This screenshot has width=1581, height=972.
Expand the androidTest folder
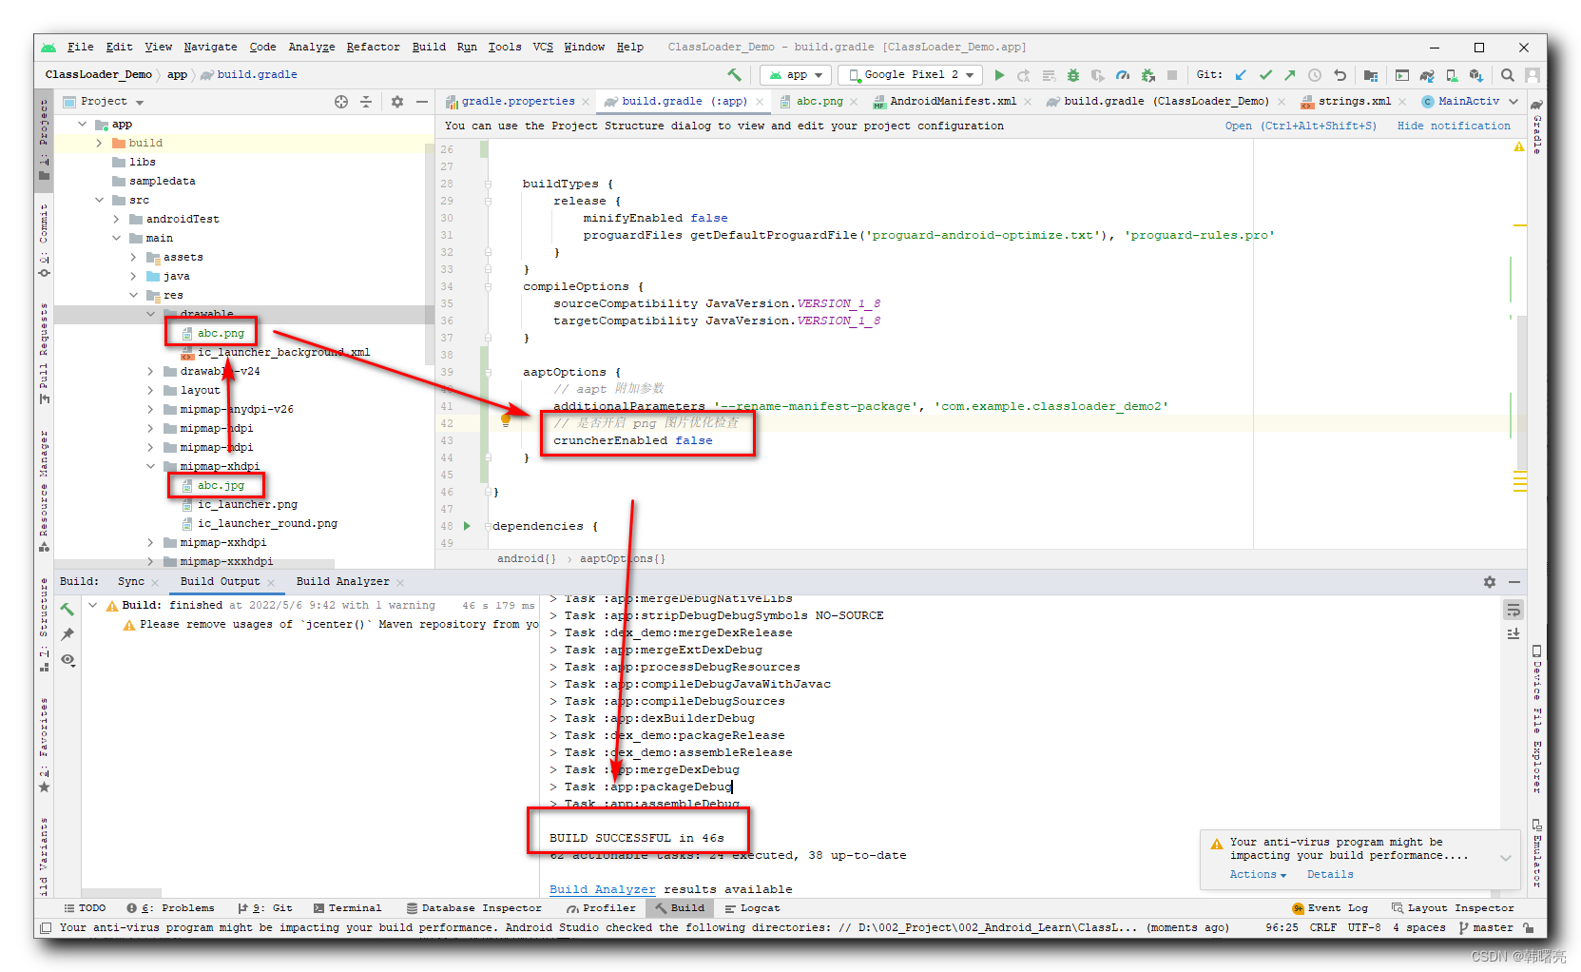(x=116, y=219)
